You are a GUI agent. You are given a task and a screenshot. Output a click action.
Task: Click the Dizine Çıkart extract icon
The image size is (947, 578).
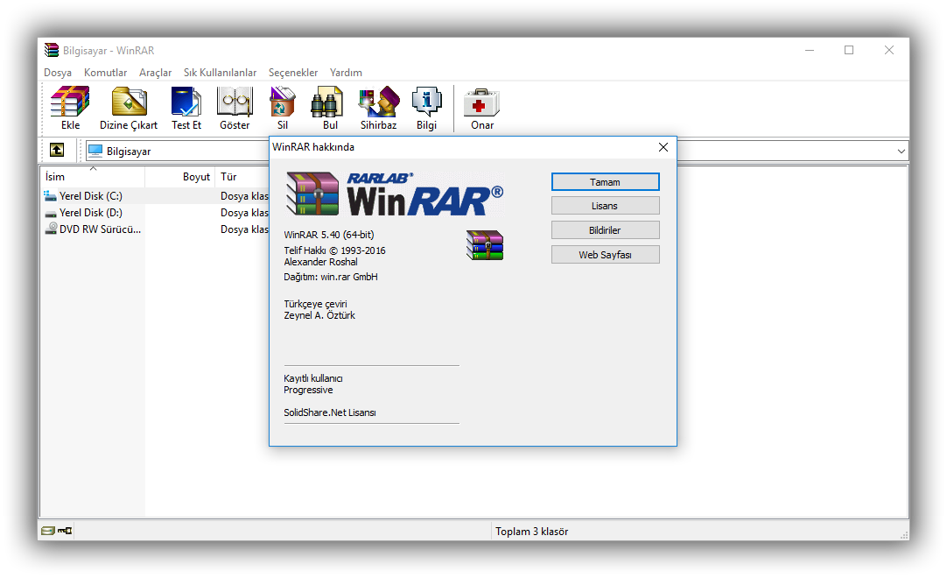(x=129, y=109)
